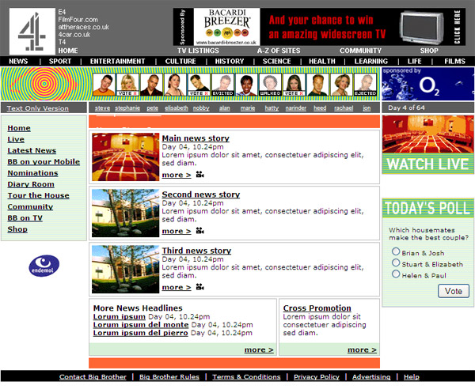Screen dimensions: 475x389
Task: Open the Main news story headline
Action: pyautogui.click(x=196, y=138)
